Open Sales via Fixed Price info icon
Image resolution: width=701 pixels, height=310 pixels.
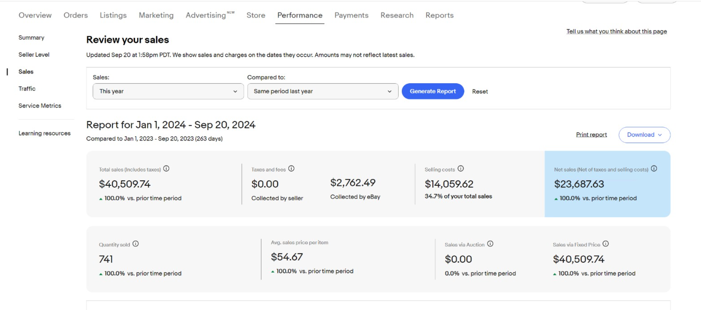tap(605, 244)
